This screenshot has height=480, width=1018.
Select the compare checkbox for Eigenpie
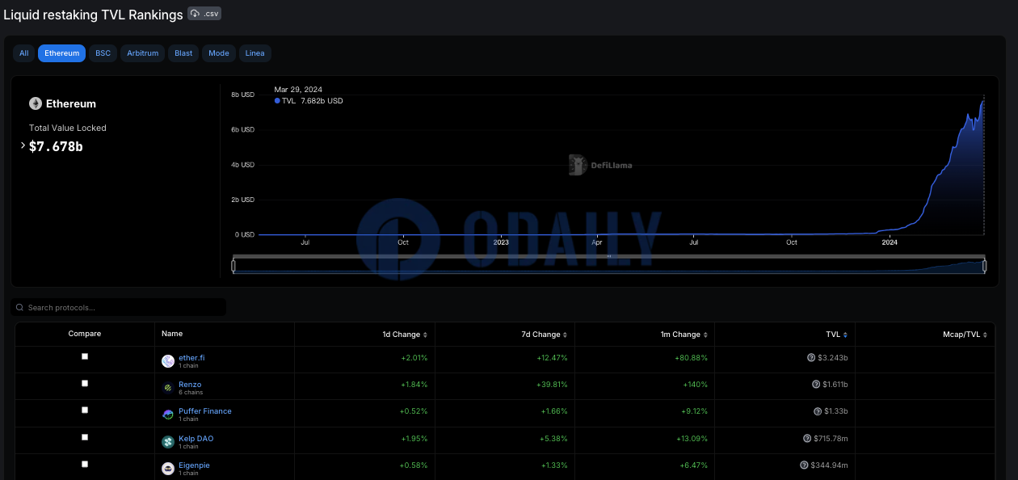85,464
